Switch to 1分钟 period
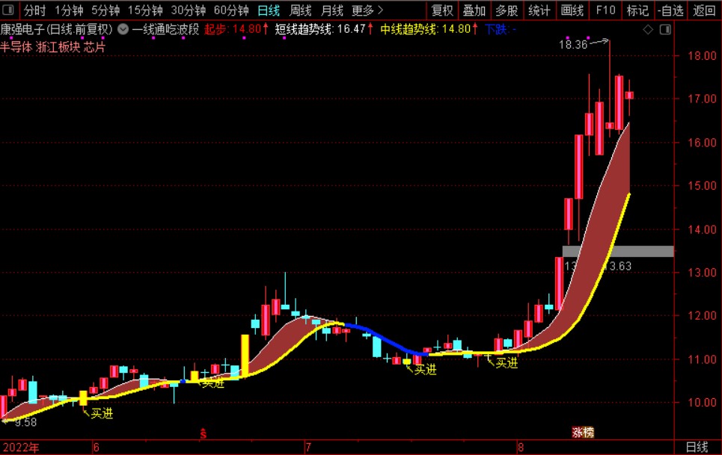Screen dimensions: 722x455 click(69, 10)
